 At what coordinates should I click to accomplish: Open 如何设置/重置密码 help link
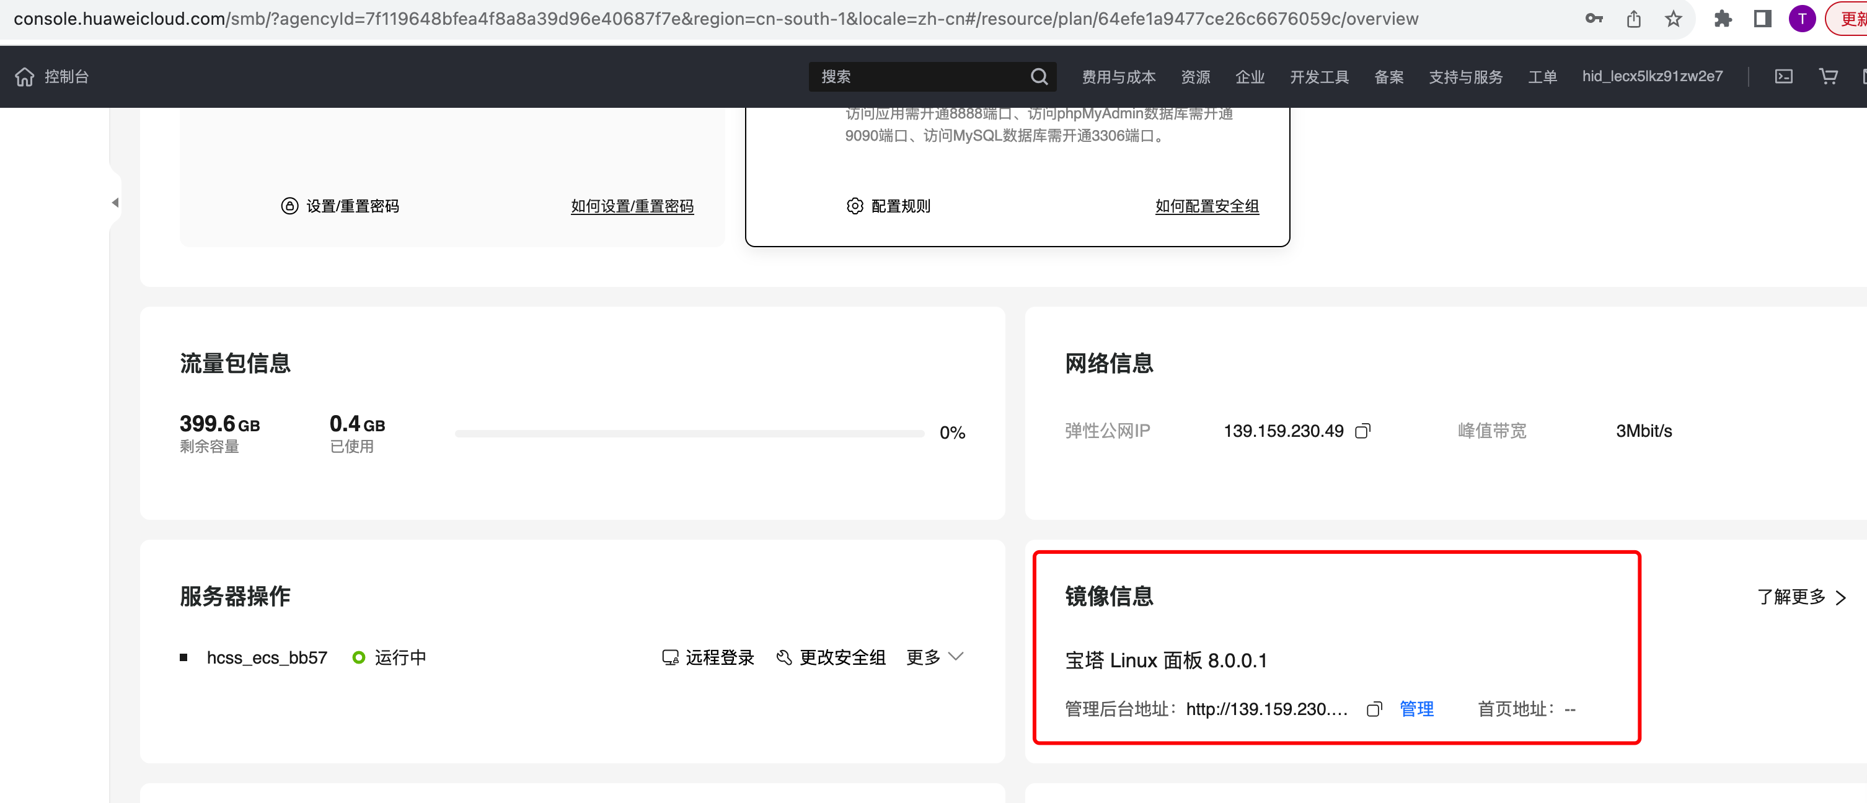pos(632,206)
